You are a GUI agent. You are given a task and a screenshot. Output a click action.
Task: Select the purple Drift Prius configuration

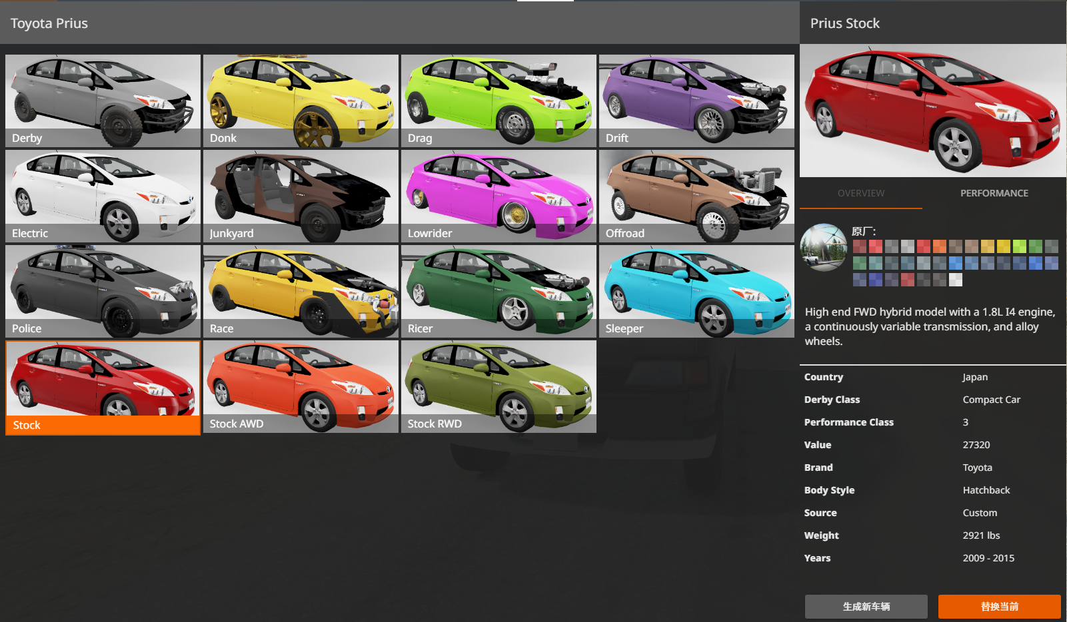[x=696, y=101]
